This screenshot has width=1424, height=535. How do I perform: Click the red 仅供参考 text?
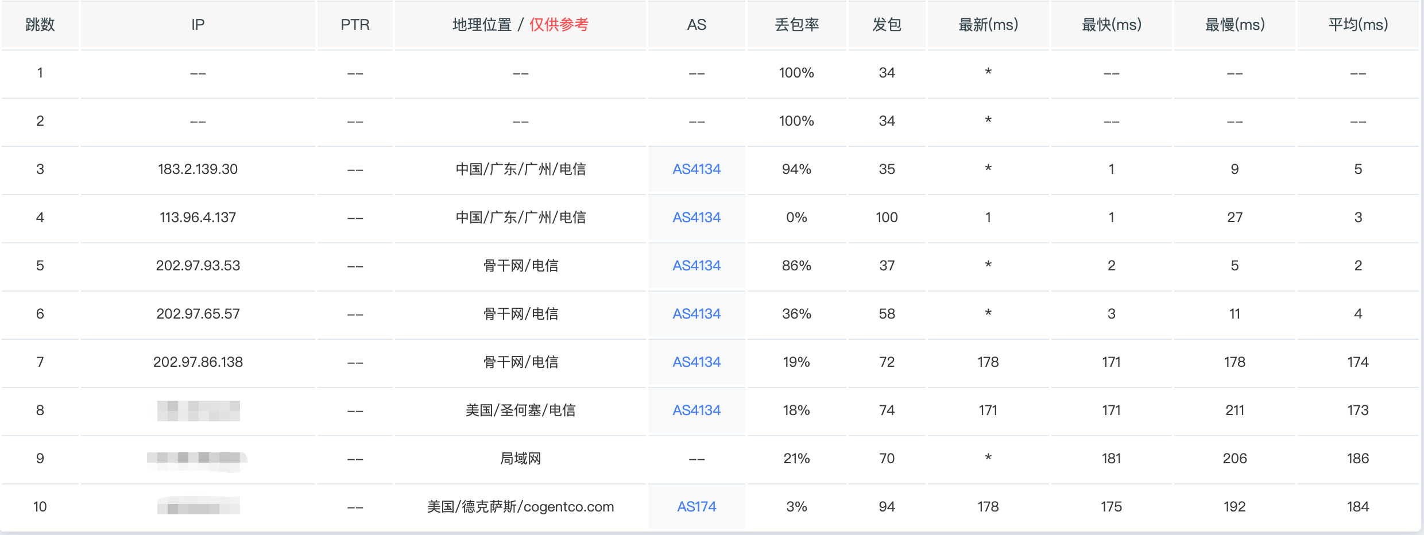[559, 25]
